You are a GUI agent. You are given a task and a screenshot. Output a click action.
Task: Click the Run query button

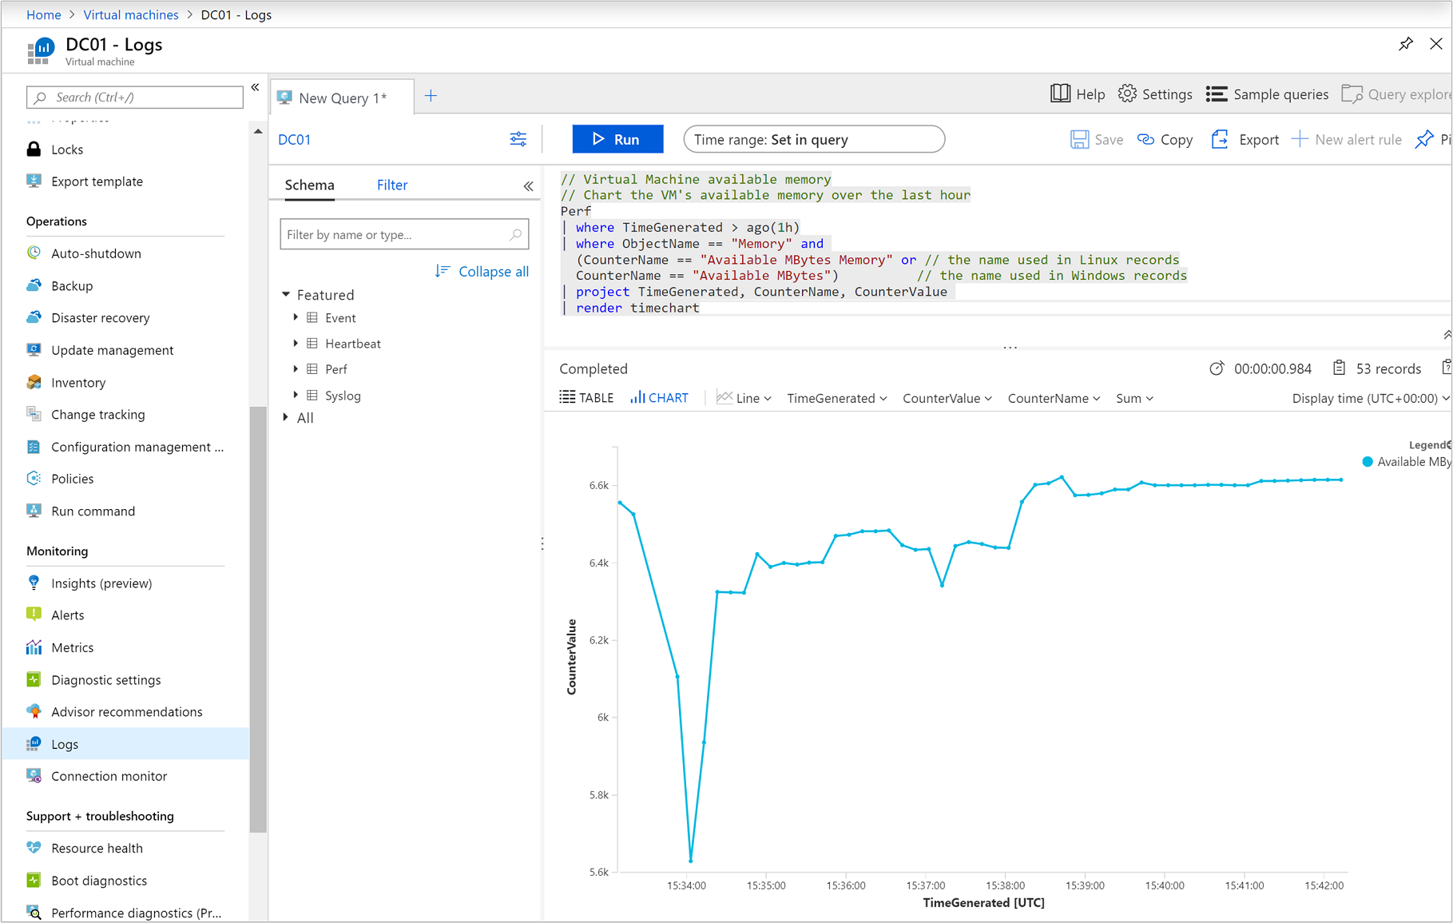(x=617, y=139)
